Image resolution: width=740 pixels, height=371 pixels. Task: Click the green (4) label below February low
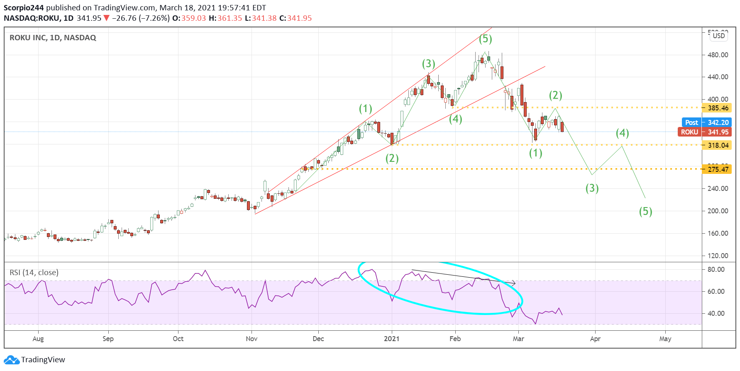click(455, 119)
